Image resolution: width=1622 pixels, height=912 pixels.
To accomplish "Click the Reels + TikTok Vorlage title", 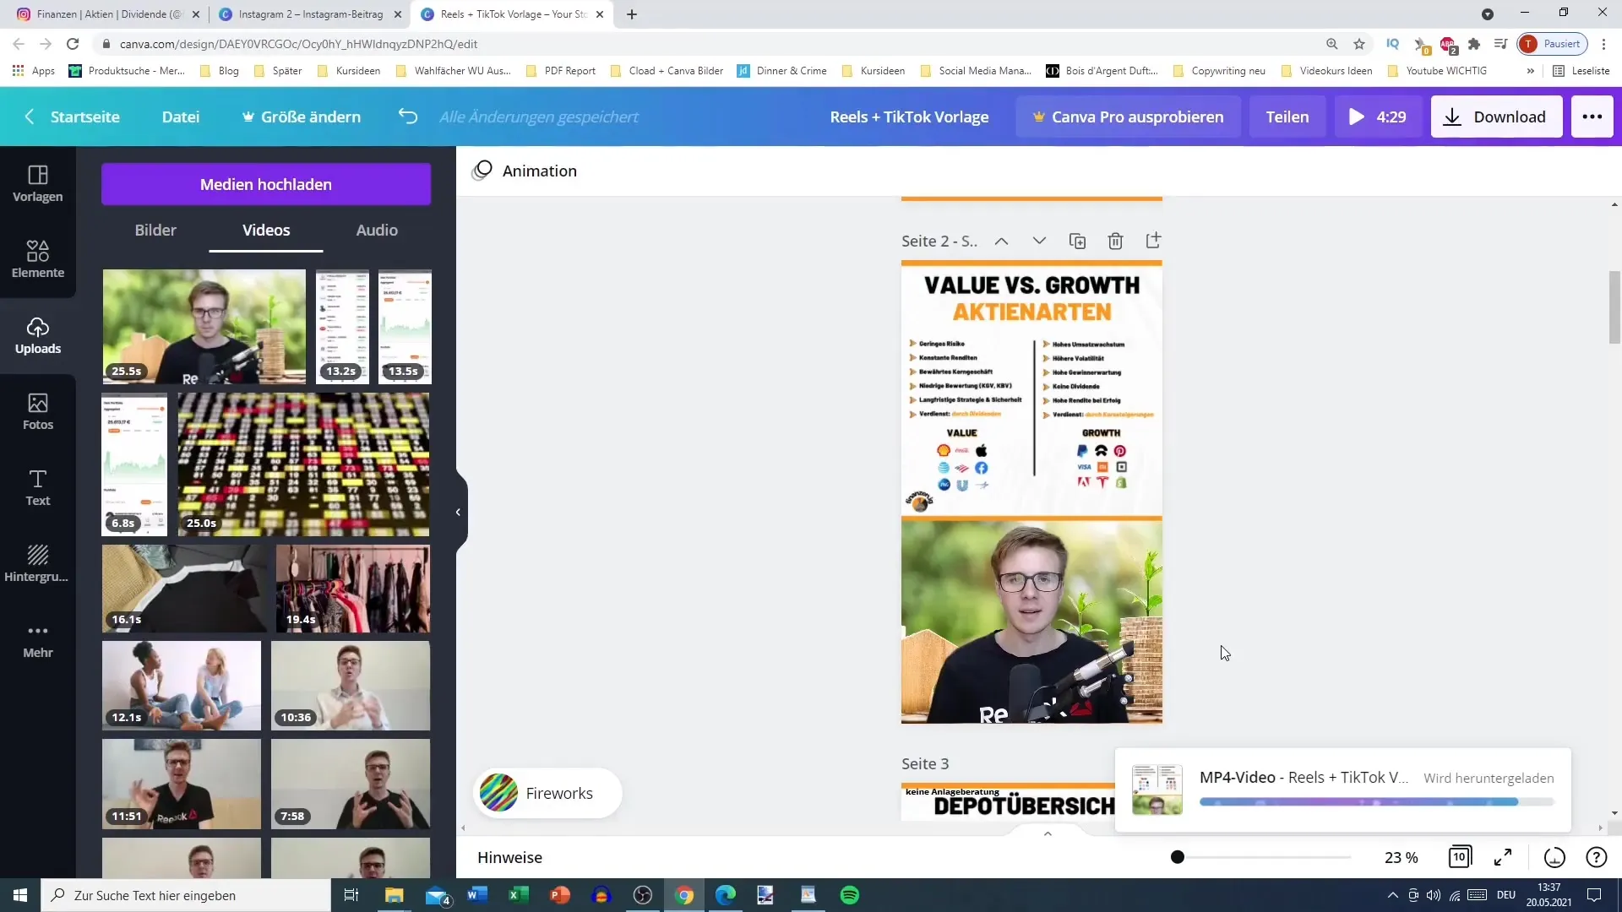I will coord(909,117).
